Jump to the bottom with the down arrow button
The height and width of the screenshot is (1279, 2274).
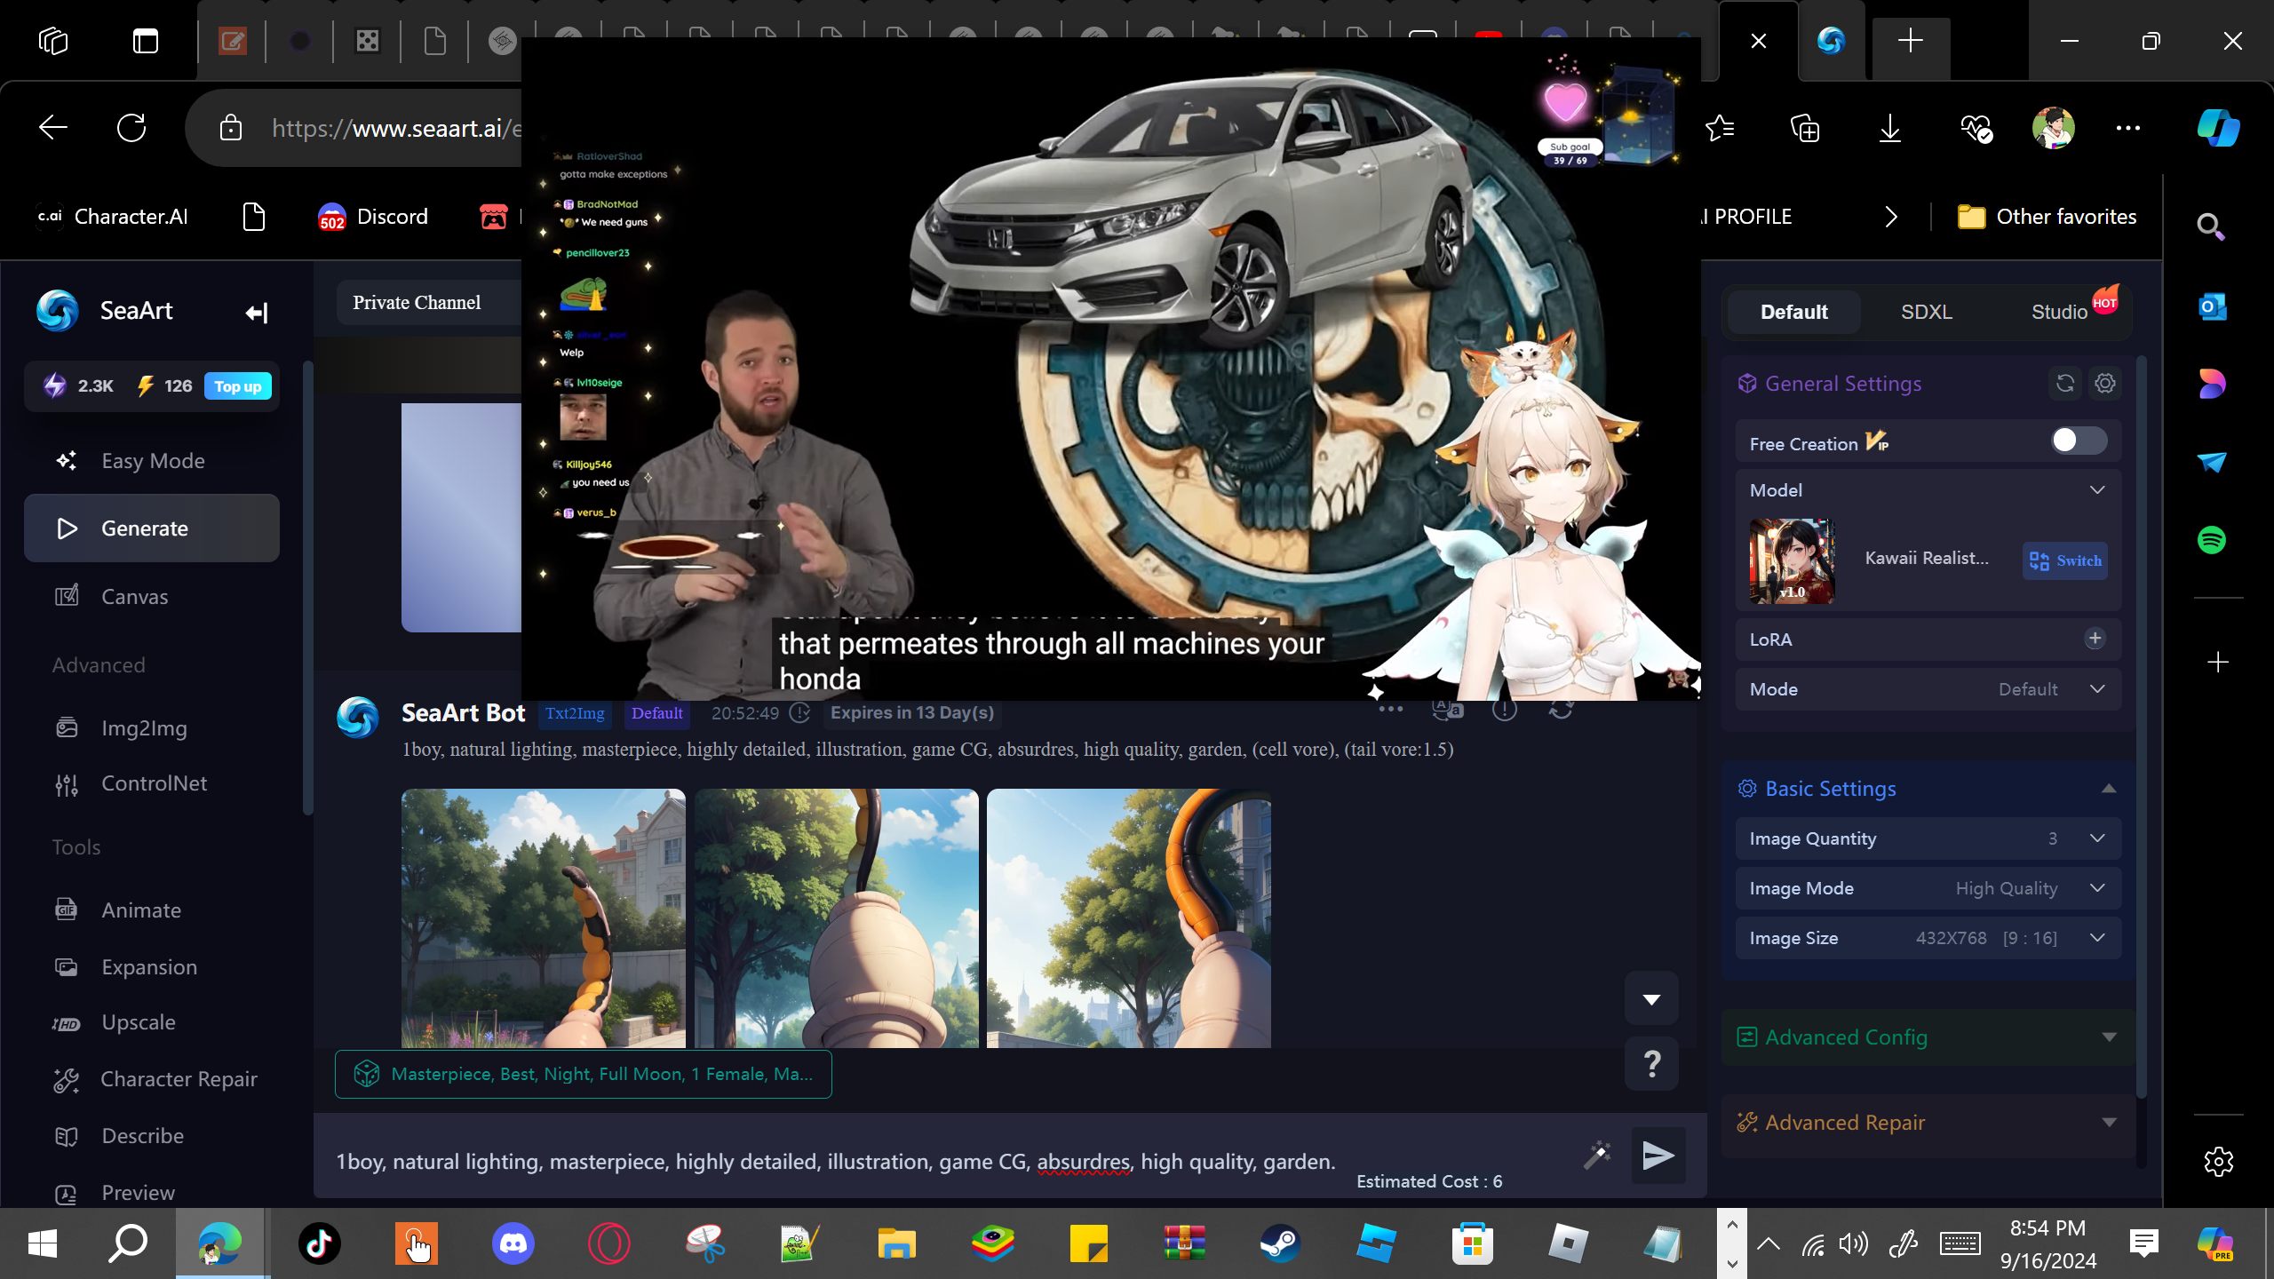click(x=1651, y=999)
